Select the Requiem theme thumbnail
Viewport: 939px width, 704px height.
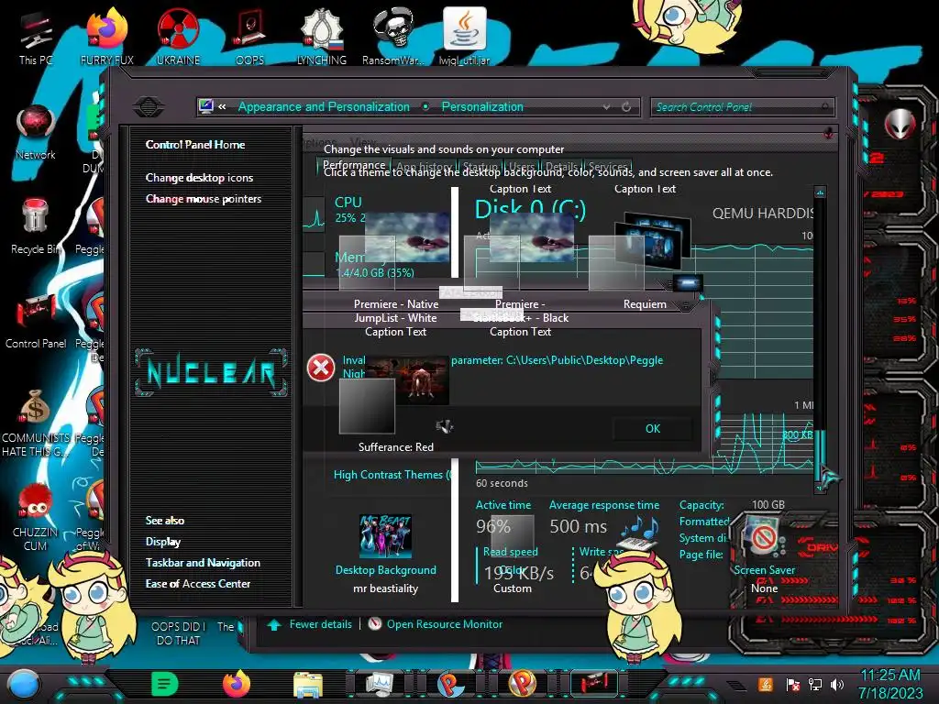coord(645,261)
